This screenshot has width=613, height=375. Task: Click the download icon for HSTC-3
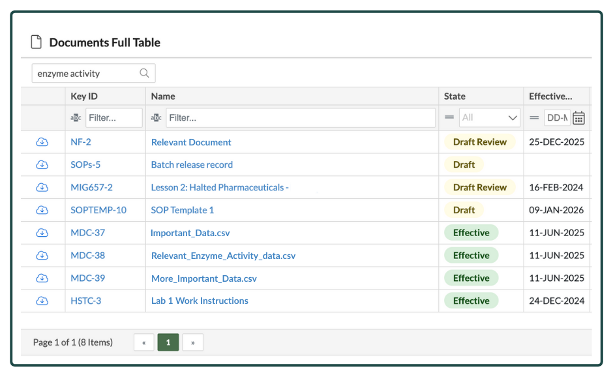point(42,301)
